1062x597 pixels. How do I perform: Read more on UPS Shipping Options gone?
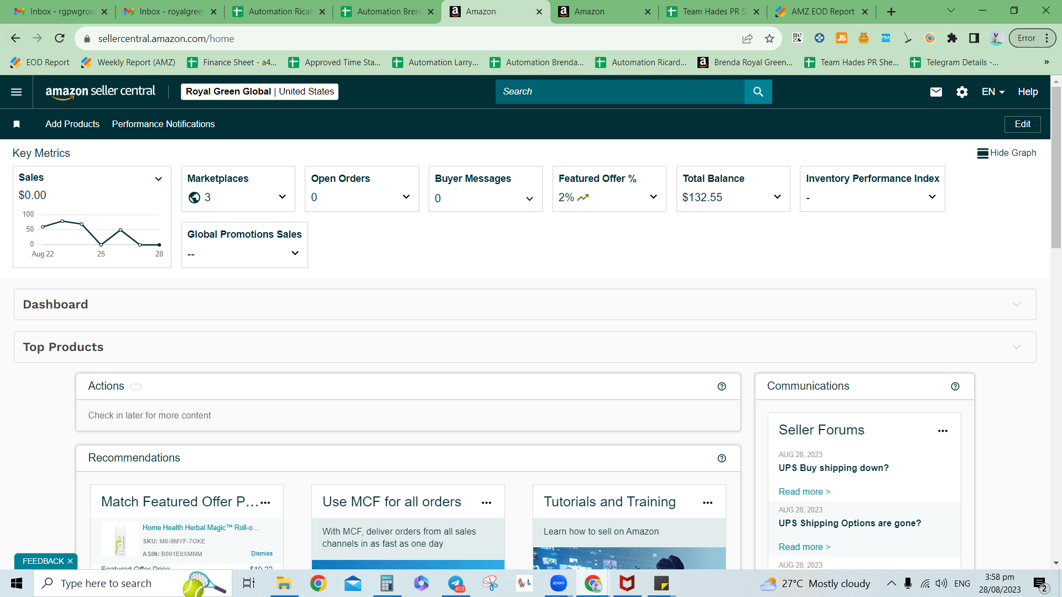[804, 547]
